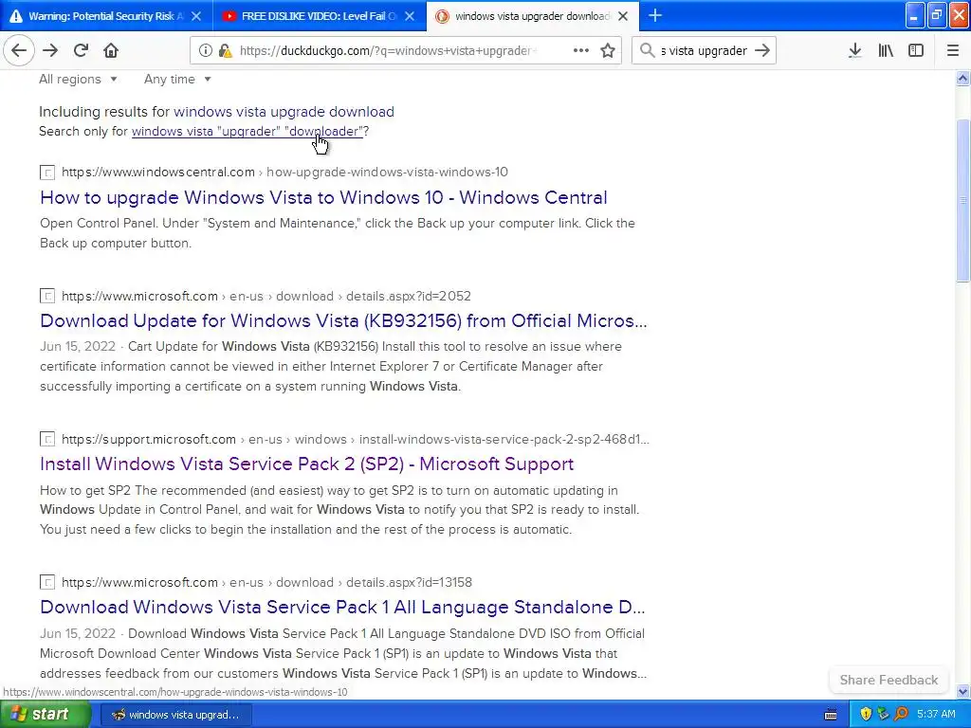Click the support.microsoft.com result favicon
The height and width of the screenshot is (728, 971).
pyautogui.click(x=47, y=440)
